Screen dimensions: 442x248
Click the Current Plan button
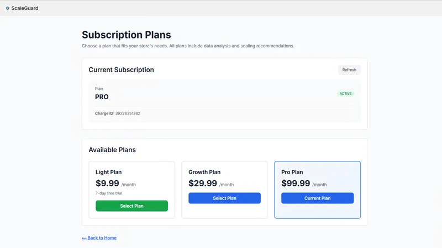click(x=317, y=198)
